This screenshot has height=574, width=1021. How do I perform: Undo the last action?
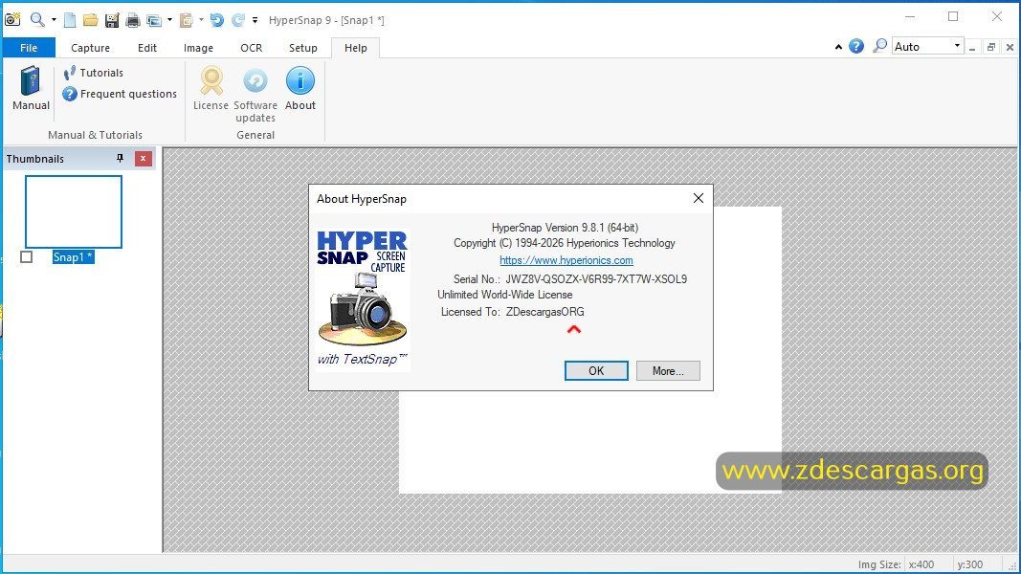(217, 20)
